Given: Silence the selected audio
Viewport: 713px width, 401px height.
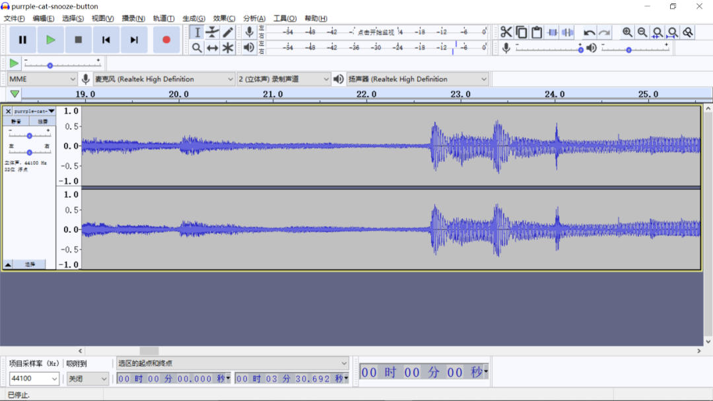Looking at the screenshot, I should click(x=568, y=32).
